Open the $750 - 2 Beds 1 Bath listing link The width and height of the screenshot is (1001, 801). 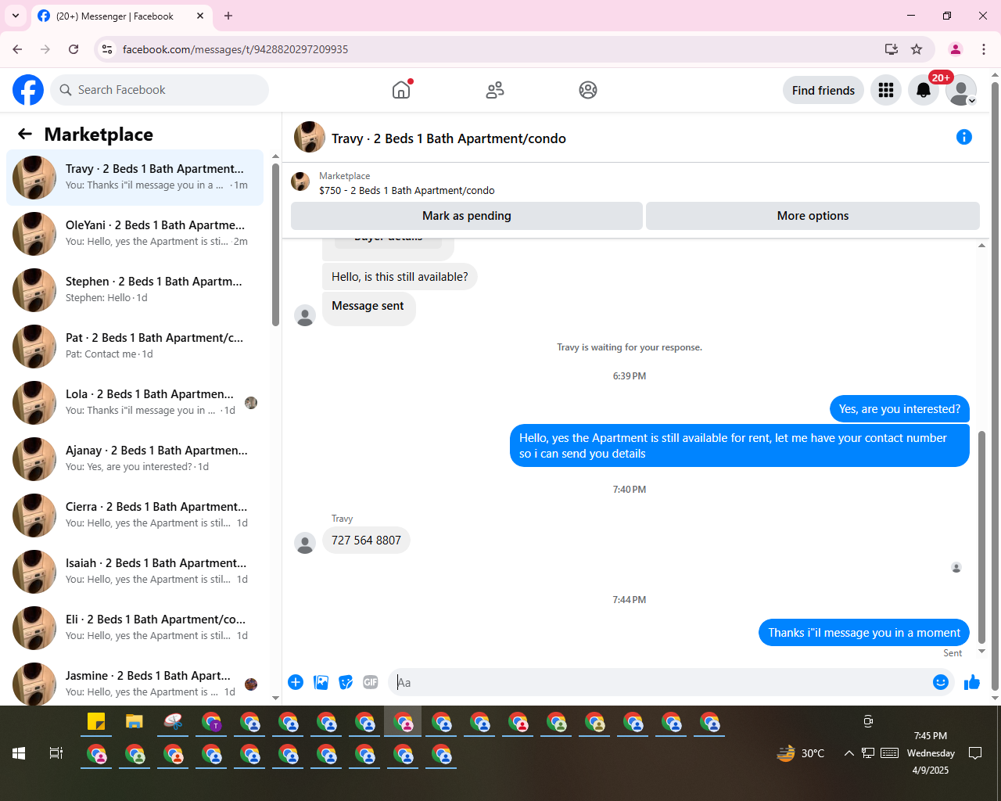407,190
